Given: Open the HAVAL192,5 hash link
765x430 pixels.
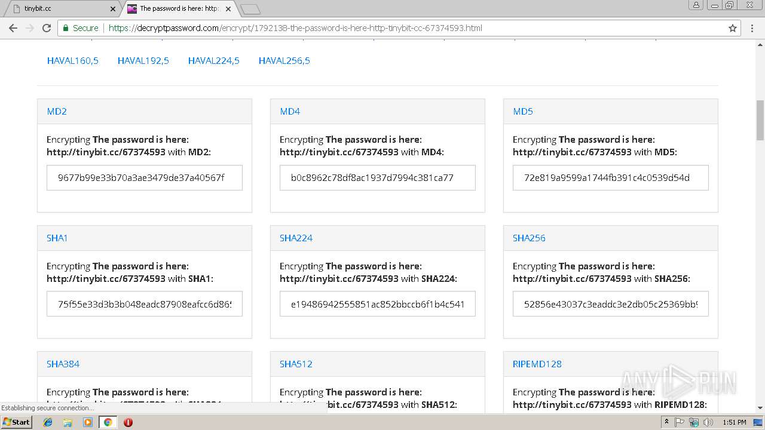Looking at the screenshot, I should coord(143,60).
